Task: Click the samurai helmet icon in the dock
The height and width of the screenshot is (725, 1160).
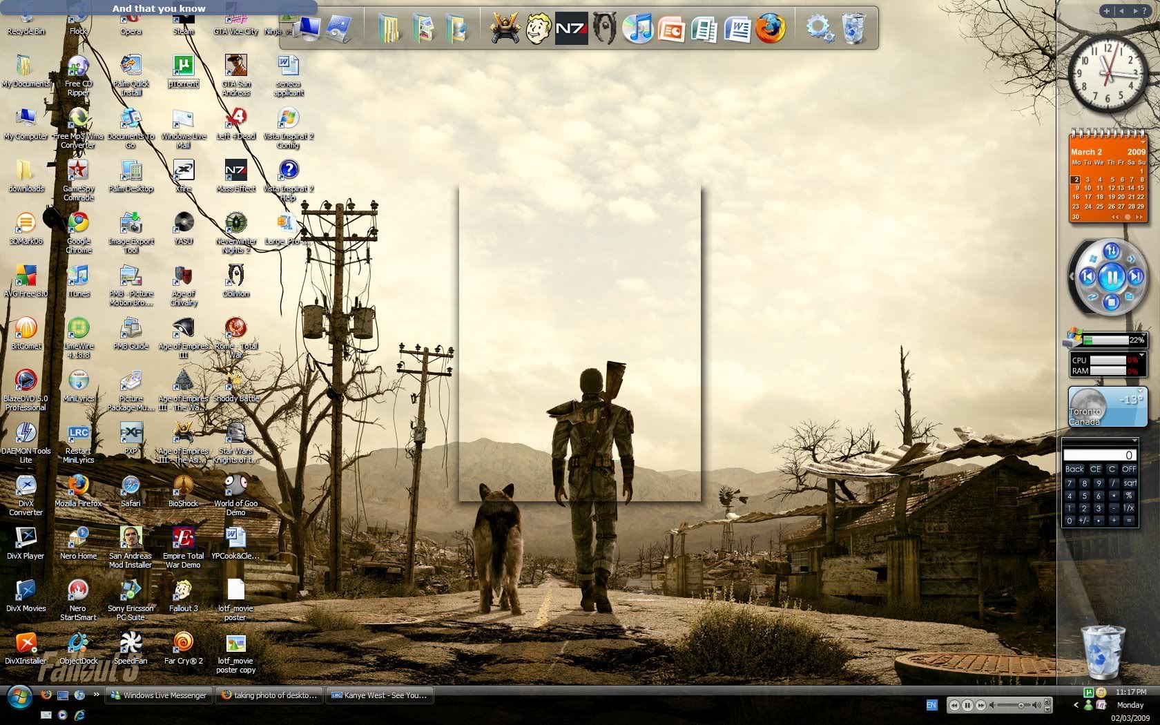Action: point(505,29)
